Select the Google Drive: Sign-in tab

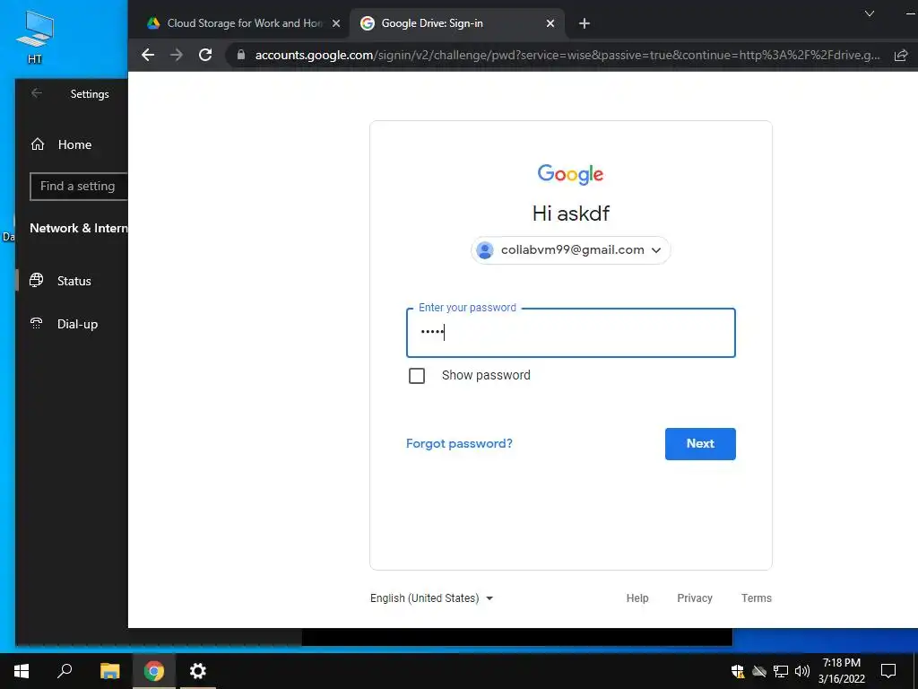tap(456, 23)
